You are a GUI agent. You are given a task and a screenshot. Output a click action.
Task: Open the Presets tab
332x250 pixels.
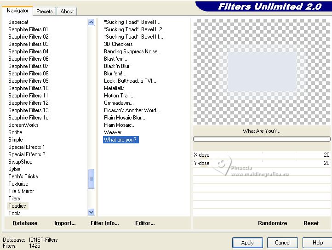[45, 11]
